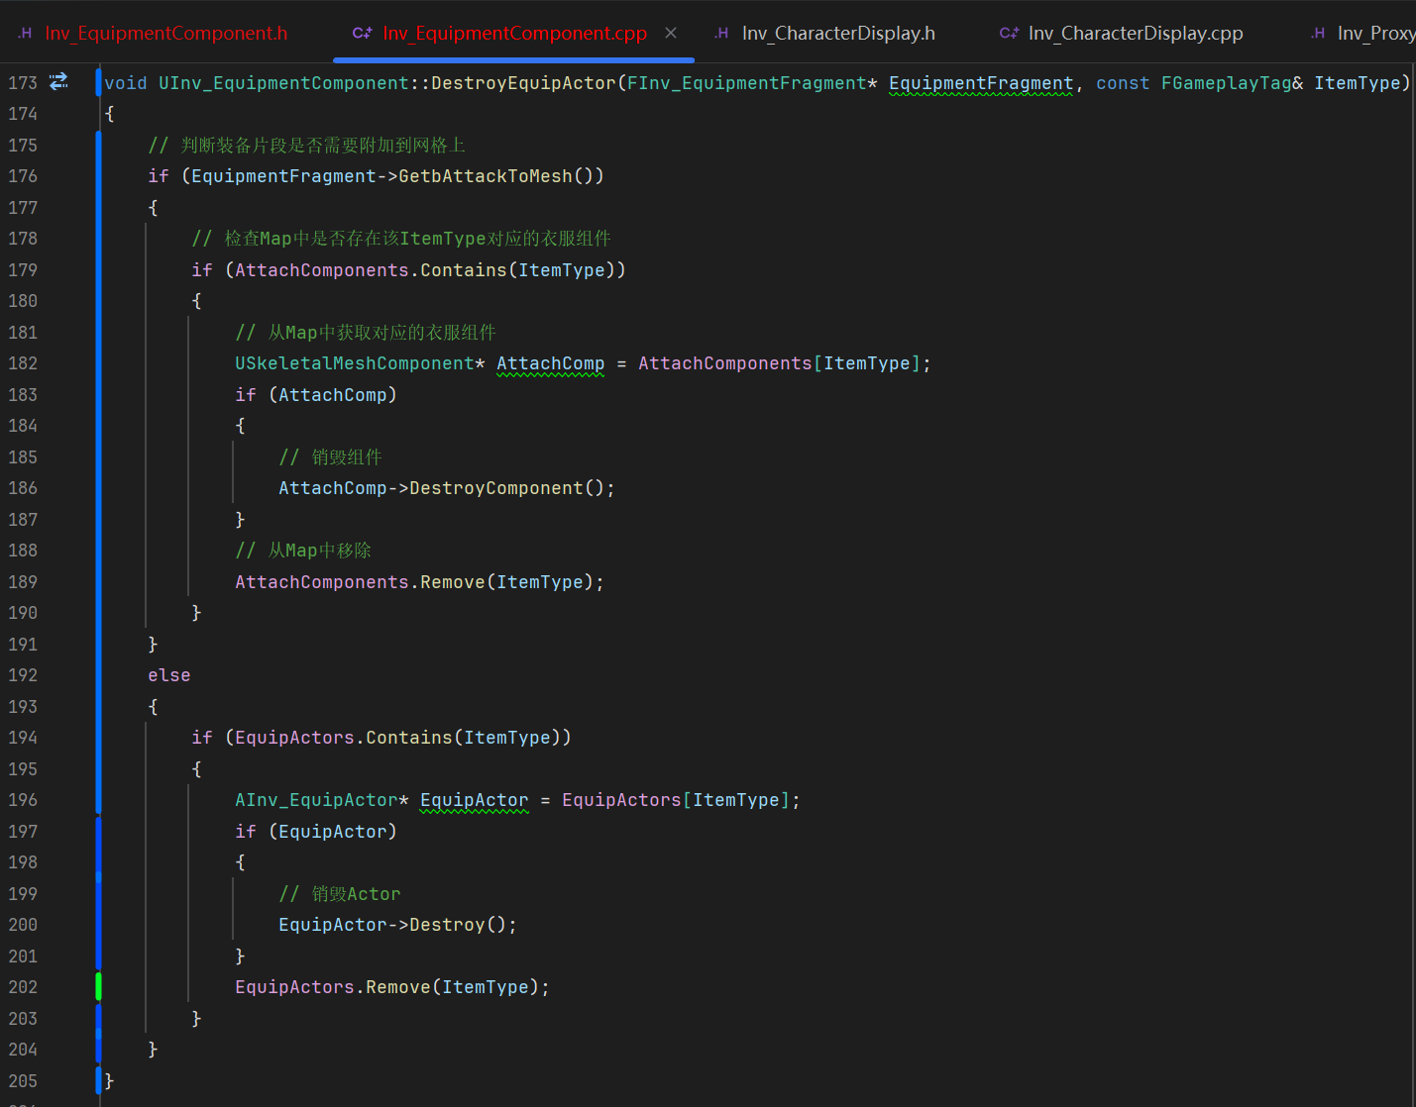Click EquipActors.Remove on line 202
Image resolution: width=1416 pixels, height=1107 pixels.
(x=333, y=987)
